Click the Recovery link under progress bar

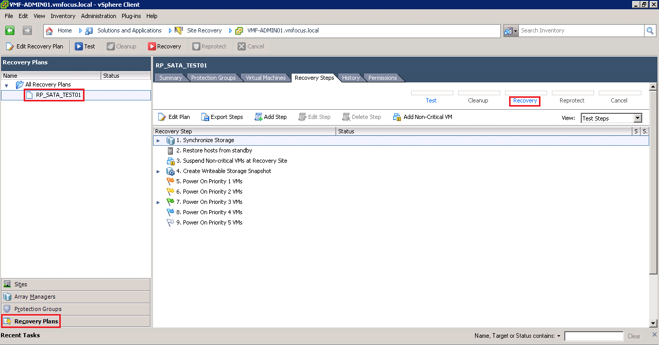point(525,100)
